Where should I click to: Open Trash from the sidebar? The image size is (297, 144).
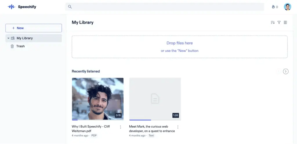[x=20, y=46]
